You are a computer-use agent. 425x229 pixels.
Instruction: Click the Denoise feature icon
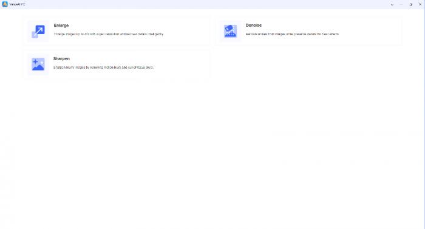click(x=230, y=31)
